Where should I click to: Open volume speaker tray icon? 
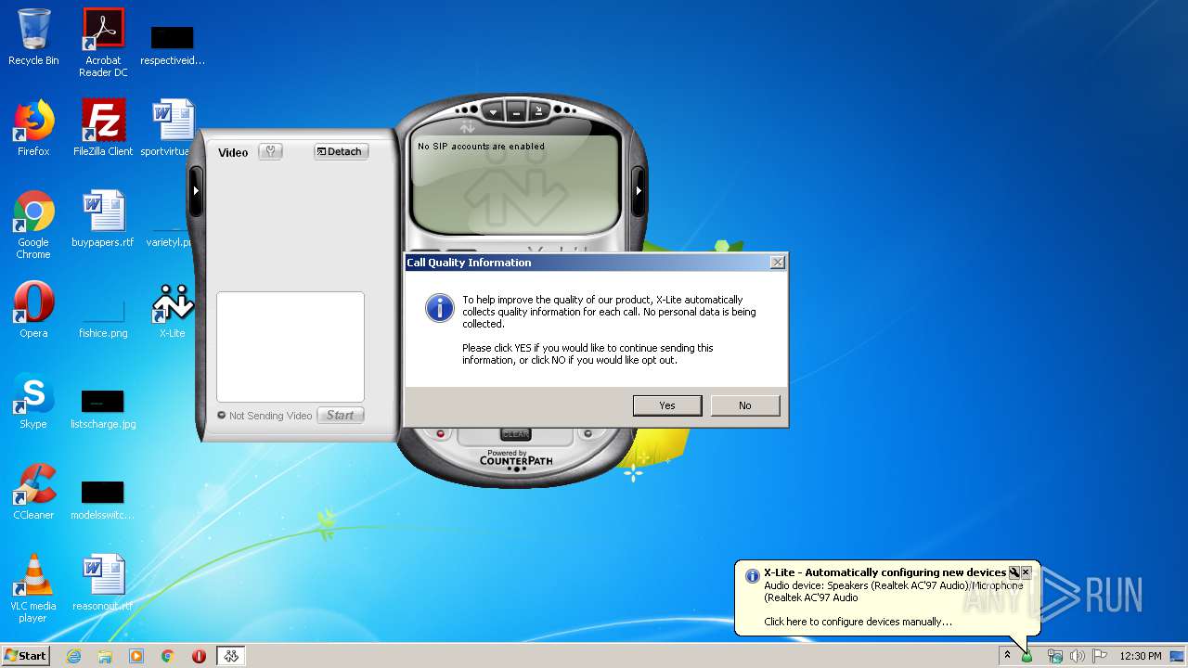pyautogui.click(x=1078, y=656)
